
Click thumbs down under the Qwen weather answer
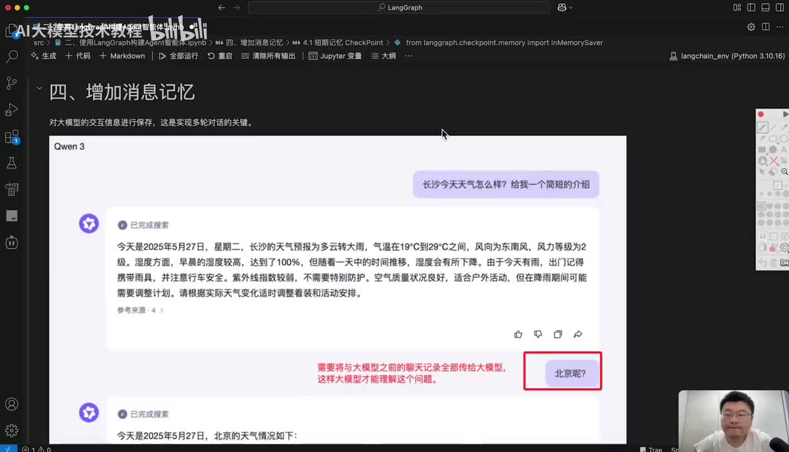click(538, 335)
